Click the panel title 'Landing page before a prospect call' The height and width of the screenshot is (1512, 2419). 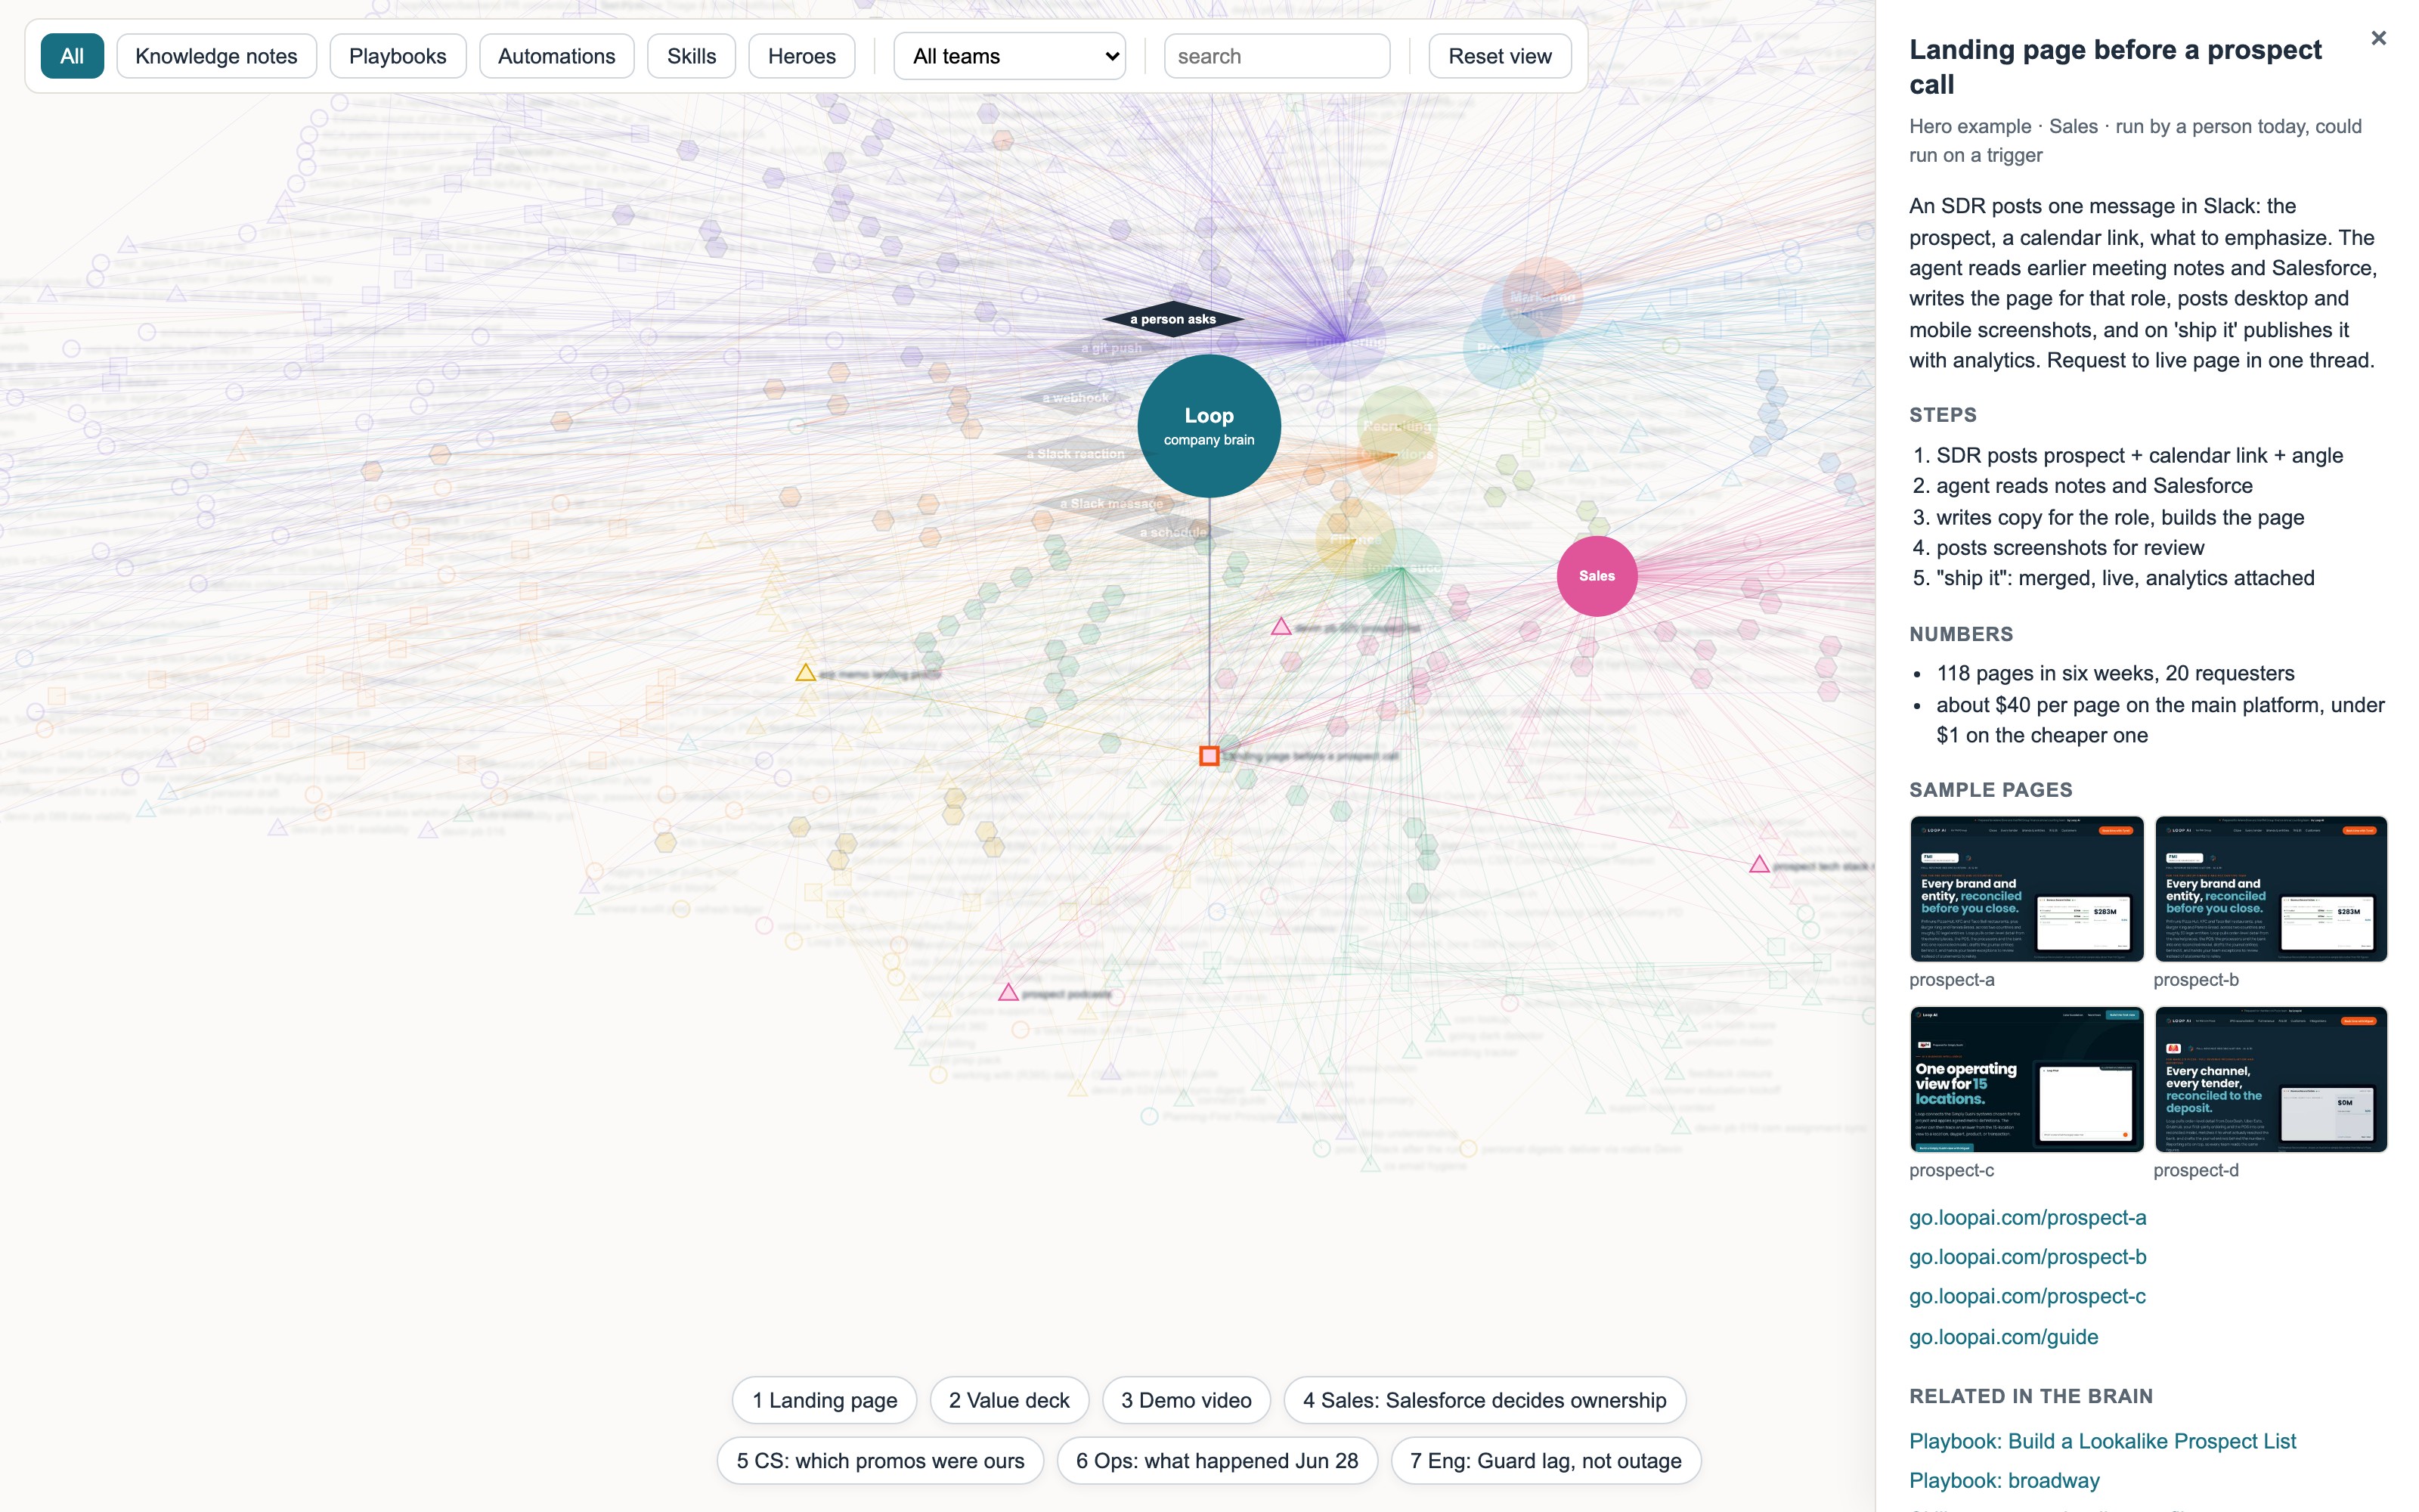[x=2115, y=67]
